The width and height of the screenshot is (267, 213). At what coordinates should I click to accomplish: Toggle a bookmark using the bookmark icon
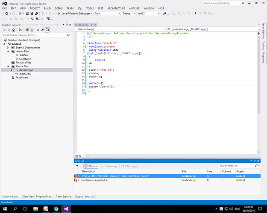click(x=195, y=14)
